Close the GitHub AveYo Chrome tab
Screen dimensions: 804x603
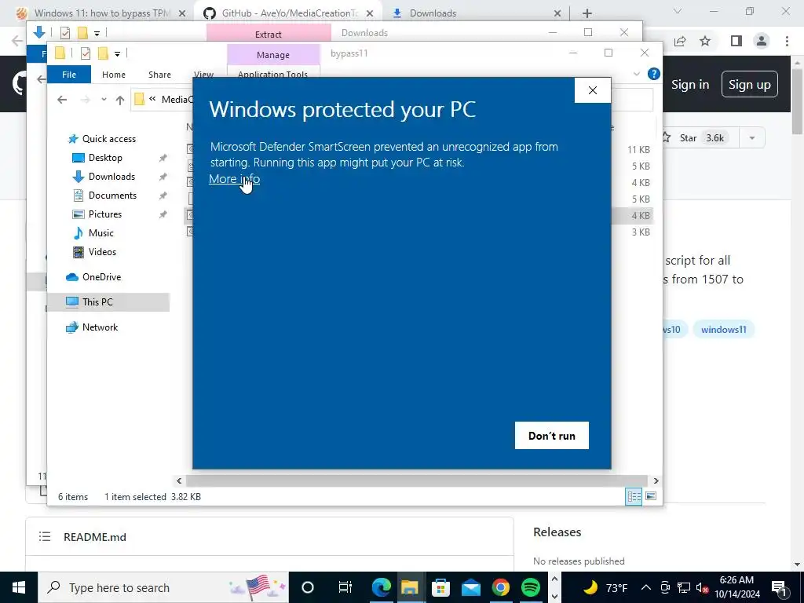[x=370, y=13]
